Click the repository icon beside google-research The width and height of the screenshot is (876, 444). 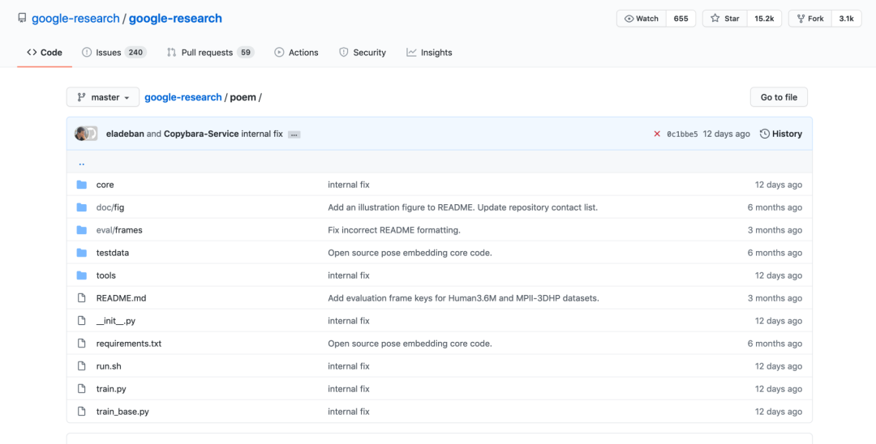(22, 18)
